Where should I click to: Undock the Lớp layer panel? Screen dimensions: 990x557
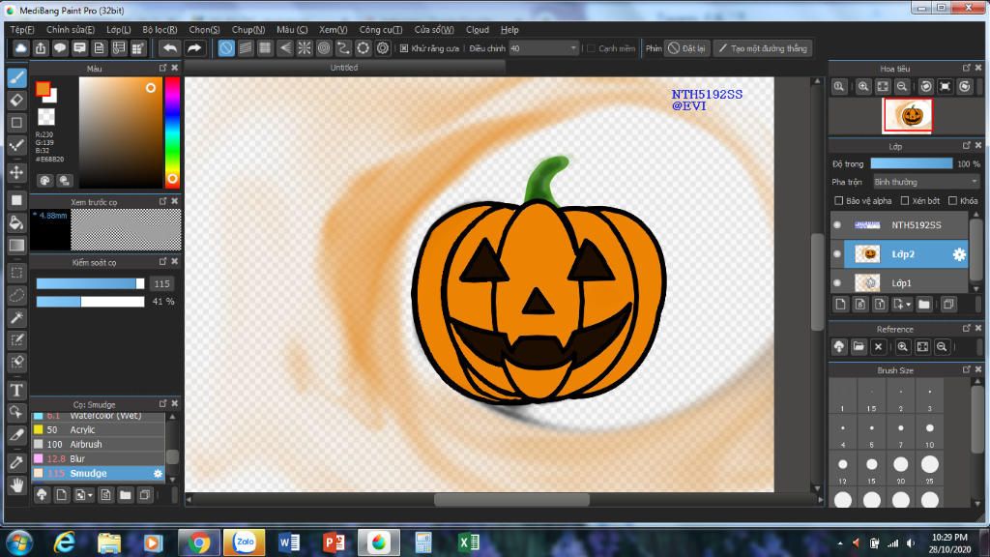967,146
